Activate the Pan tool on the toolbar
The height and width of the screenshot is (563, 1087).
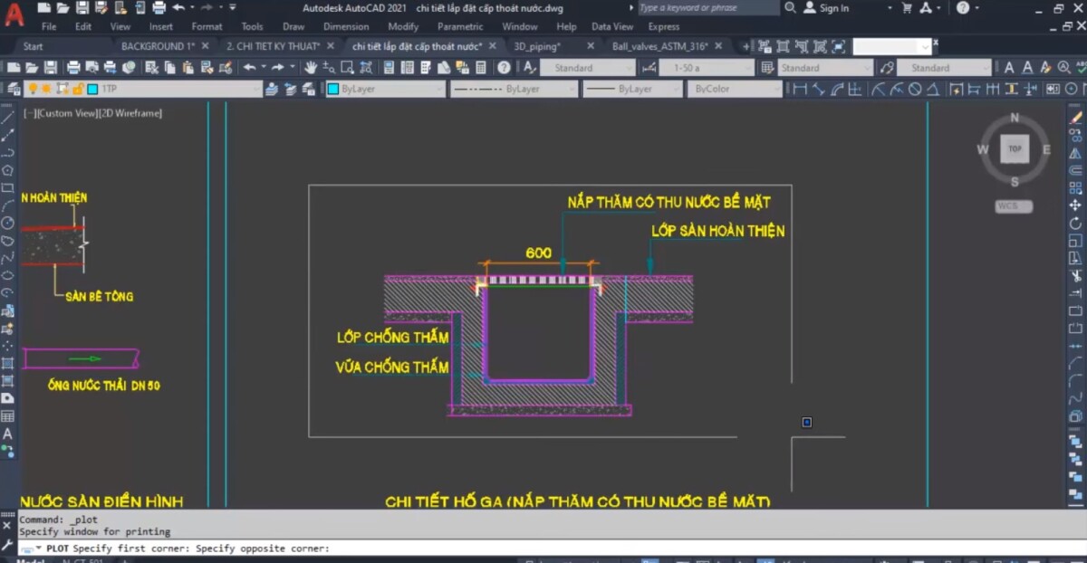click(x=311, y=66)
